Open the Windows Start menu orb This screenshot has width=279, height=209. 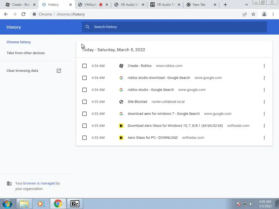pyautogui.click(x=7, y=204)
